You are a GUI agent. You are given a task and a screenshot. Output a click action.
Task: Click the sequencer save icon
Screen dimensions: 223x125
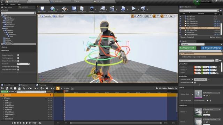point(7,88)
